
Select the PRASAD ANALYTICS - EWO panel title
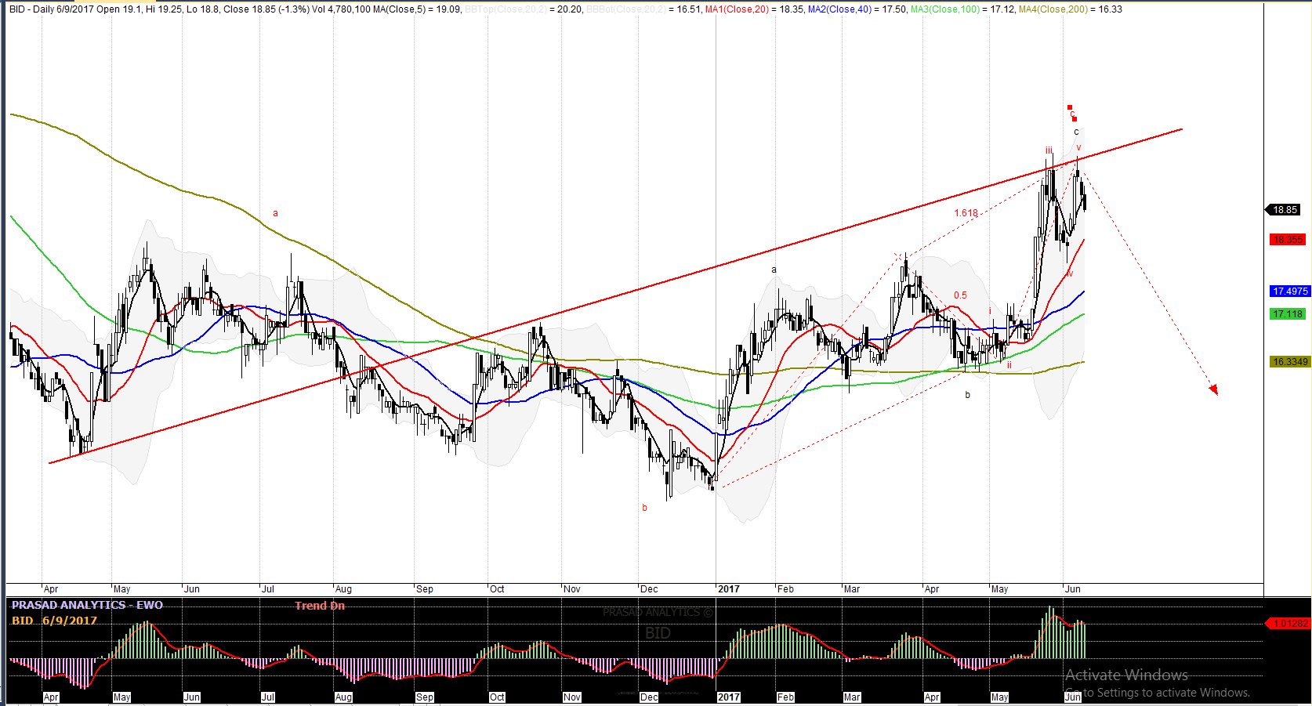click(87, 605)
